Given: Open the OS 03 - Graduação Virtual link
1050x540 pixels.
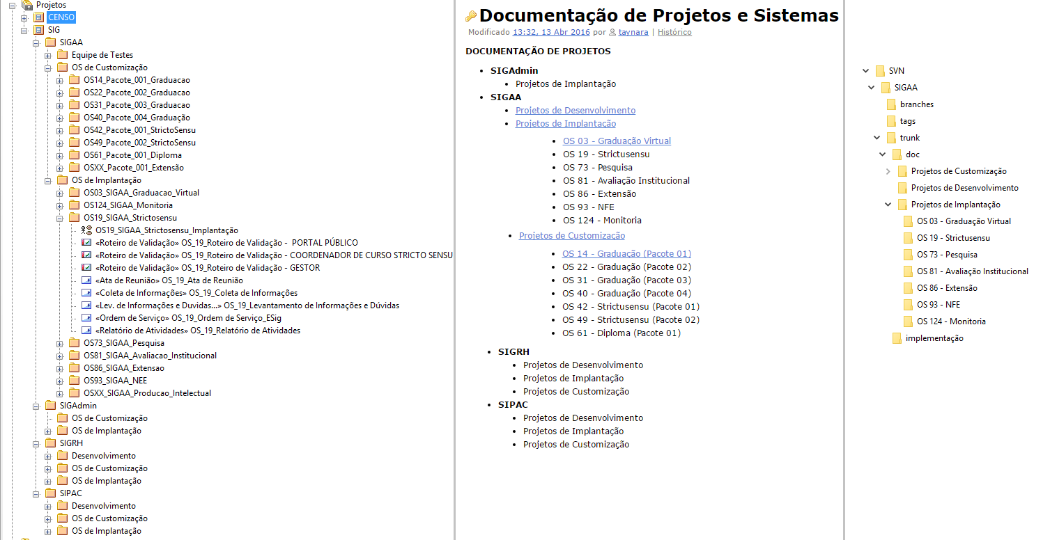Looking at the screenshot, I should pos(617,141).
